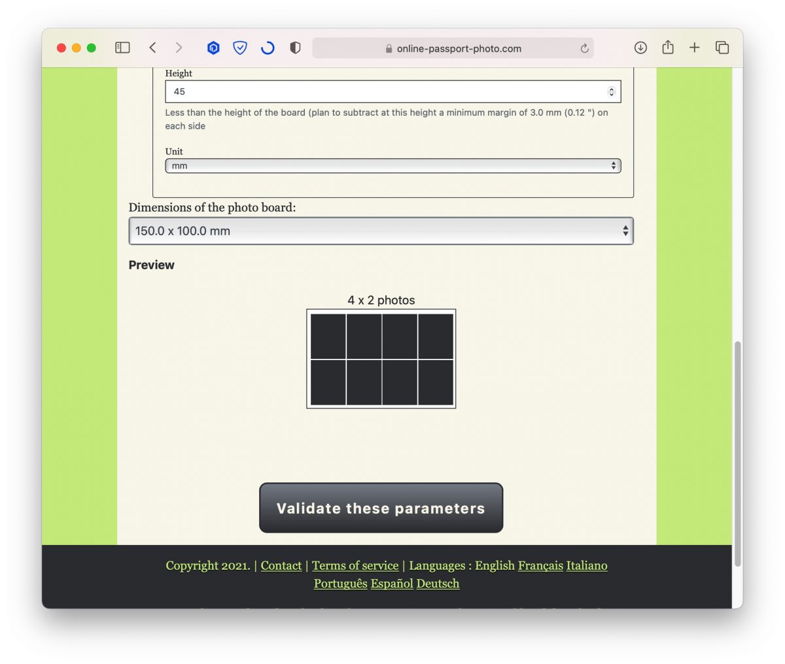This screenshot has width=785, height=664.
Task: Open the photo board dimensions dropdown
Action: pos(381,231)
